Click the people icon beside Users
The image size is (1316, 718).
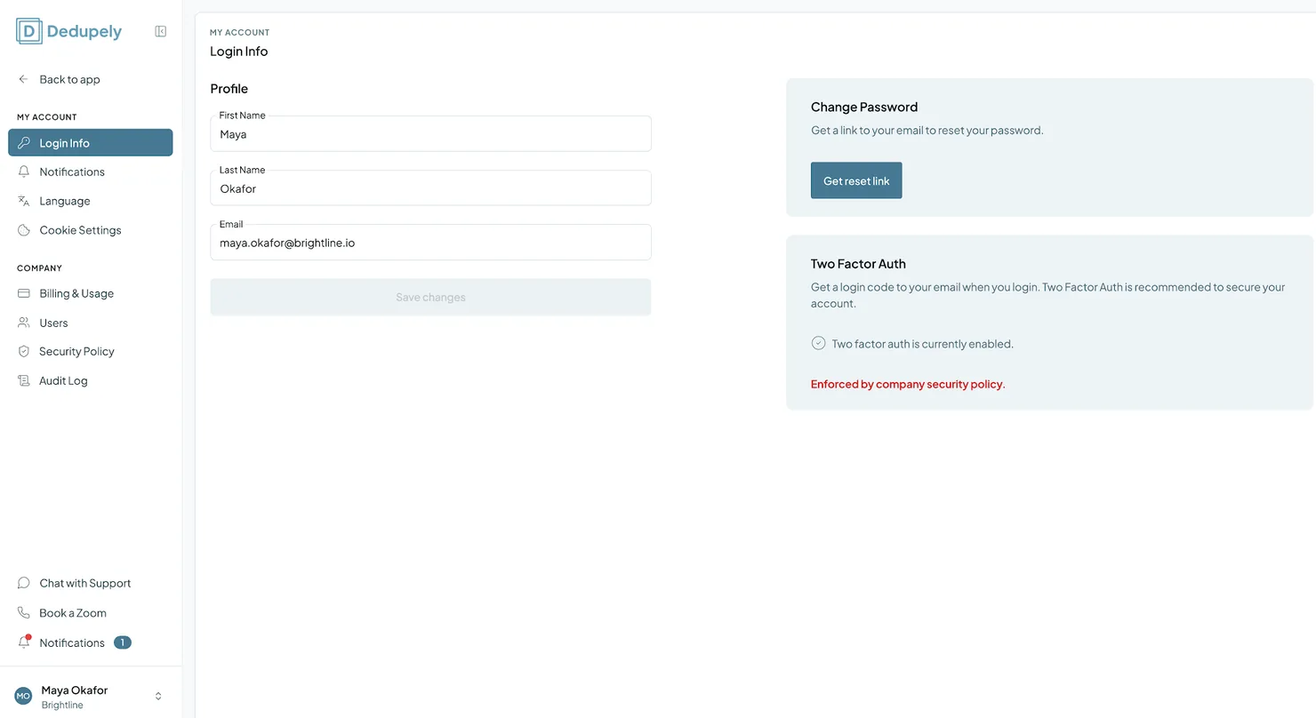(x=24, y=323)
